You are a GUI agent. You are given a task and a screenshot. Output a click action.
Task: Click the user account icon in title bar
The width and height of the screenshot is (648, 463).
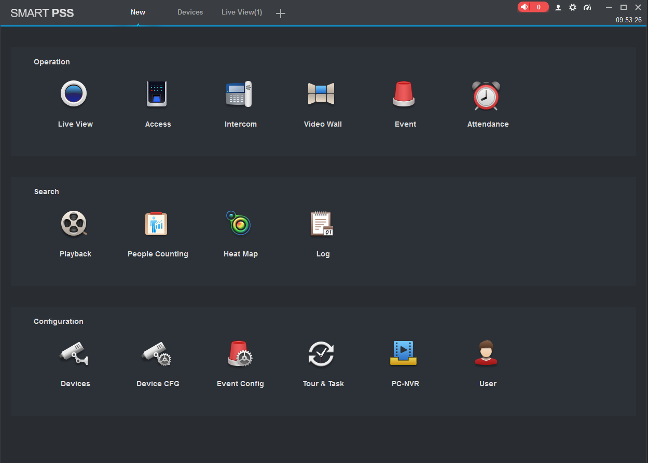click(x=558, y=7)
